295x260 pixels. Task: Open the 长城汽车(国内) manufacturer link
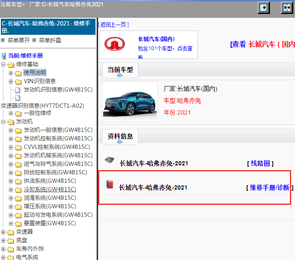point(156,39)
